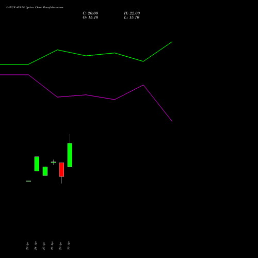Click the low value L: 15.10
Image resolution: width=258 pixels, height=258 pixels.
pos(132,18)
